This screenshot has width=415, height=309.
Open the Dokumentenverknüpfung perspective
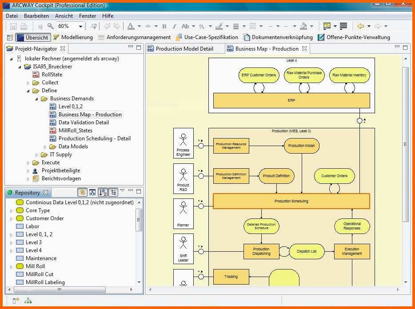[278, 37]
